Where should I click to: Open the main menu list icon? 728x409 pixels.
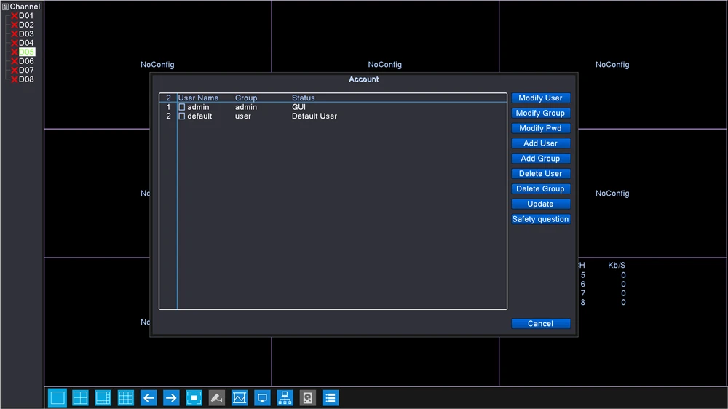(x=331, y=398)
